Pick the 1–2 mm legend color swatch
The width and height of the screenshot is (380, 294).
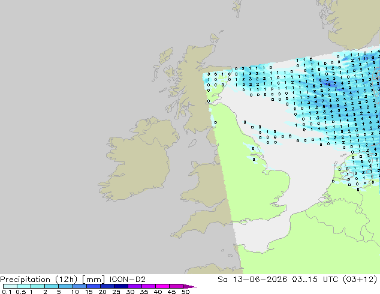click(38, 286)
